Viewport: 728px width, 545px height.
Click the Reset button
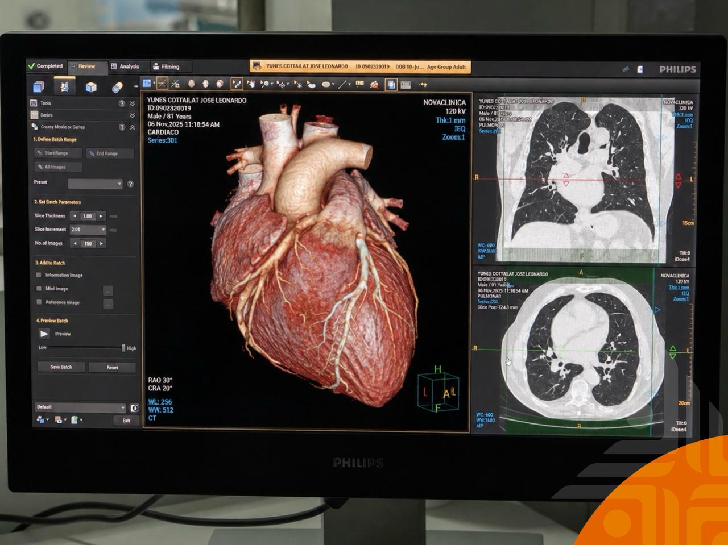pos(112,367)
